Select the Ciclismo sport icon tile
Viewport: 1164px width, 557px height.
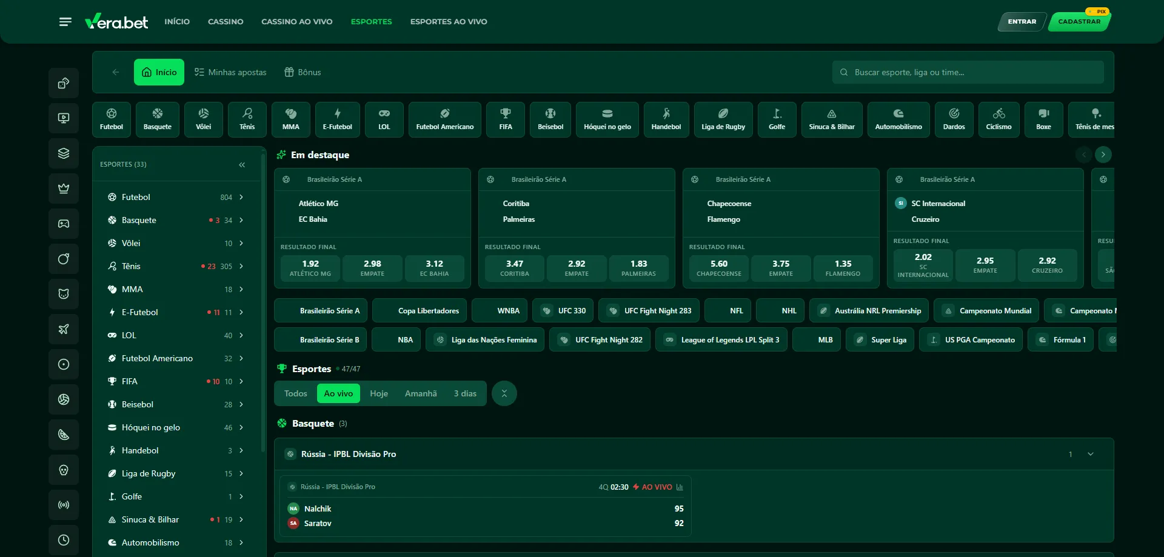tap(999, 119)
